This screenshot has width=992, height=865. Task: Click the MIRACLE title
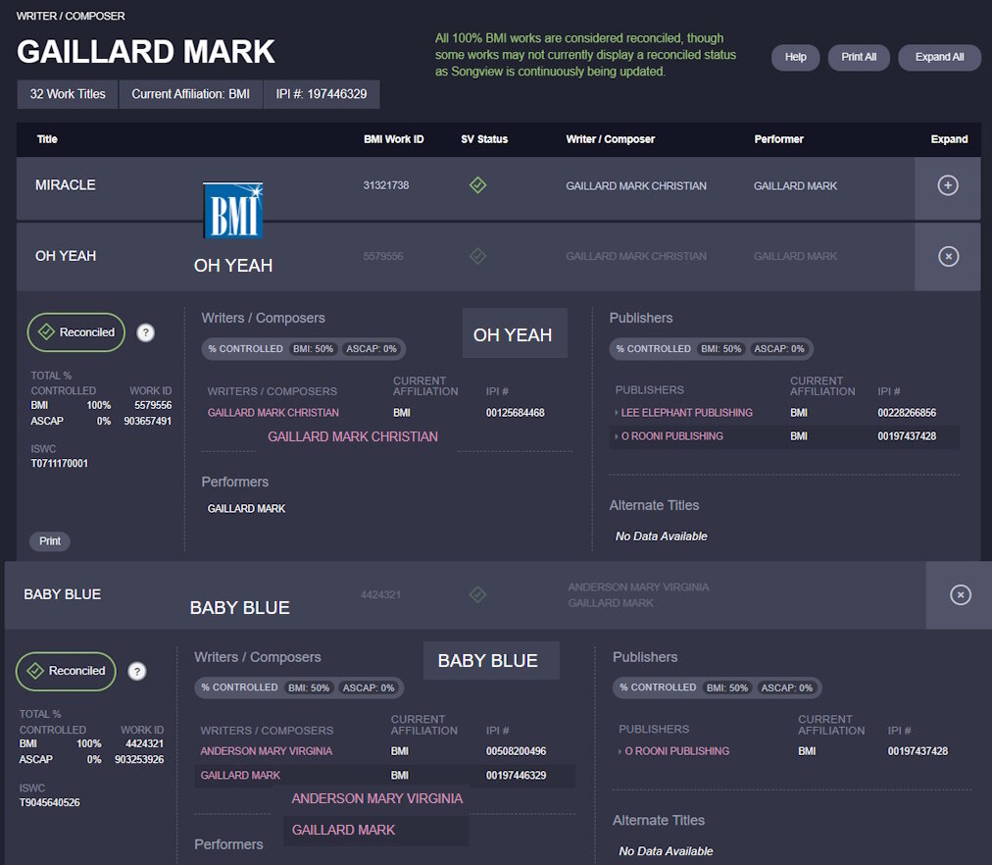click(65, 184)
